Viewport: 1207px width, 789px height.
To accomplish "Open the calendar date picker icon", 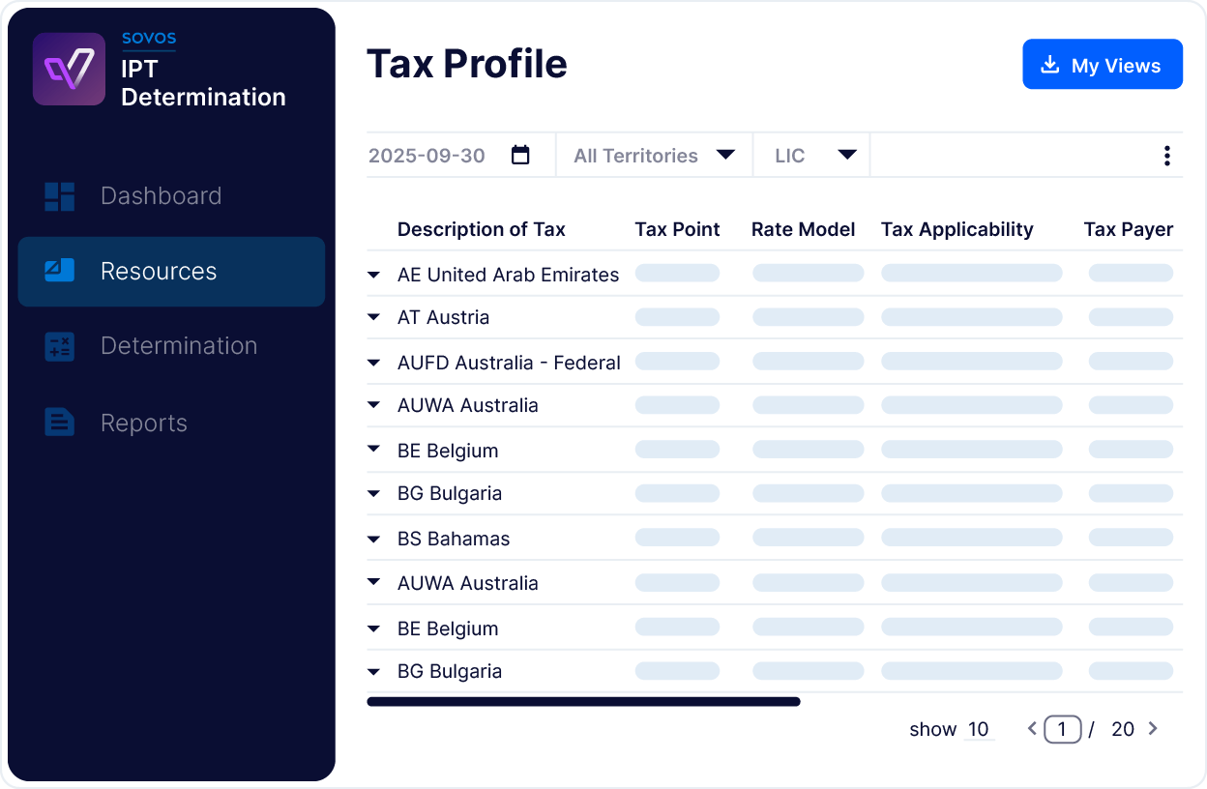I will tap(520, 156).
